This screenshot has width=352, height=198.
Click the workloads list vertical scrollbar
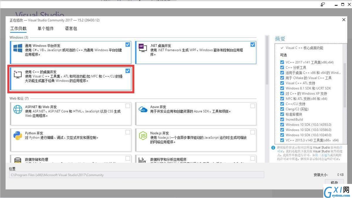point(267,60)
